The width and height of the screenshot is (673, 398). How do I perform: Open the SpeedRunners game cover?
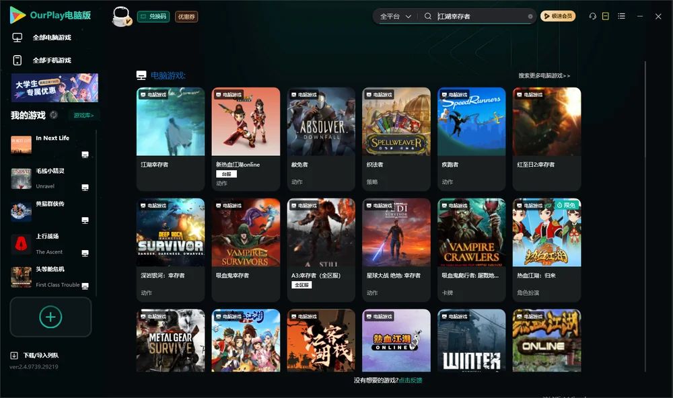[x=472, y=122]
